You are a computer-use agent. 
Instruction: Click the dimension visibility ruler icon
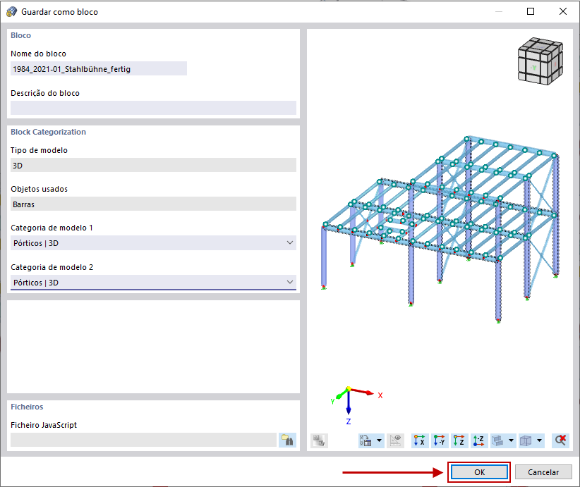click(395, 440)
